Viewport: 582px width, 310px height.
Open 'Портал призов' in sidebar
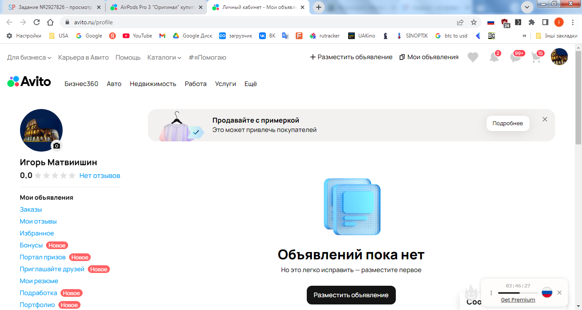point(43,257)
